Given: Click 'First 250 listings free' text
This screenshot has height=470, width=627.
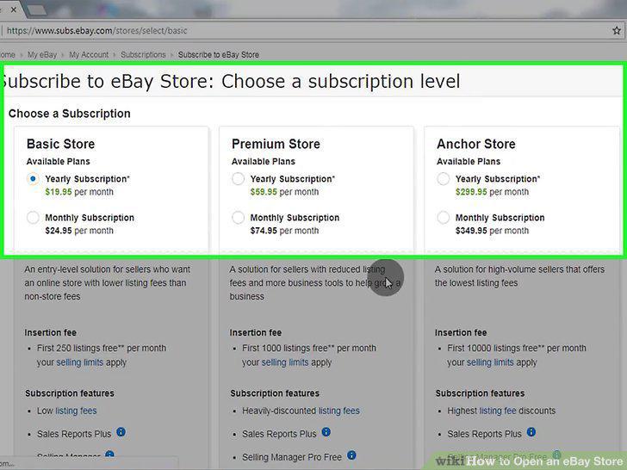Looking at the screenshot, I should [x=78, y=348].
